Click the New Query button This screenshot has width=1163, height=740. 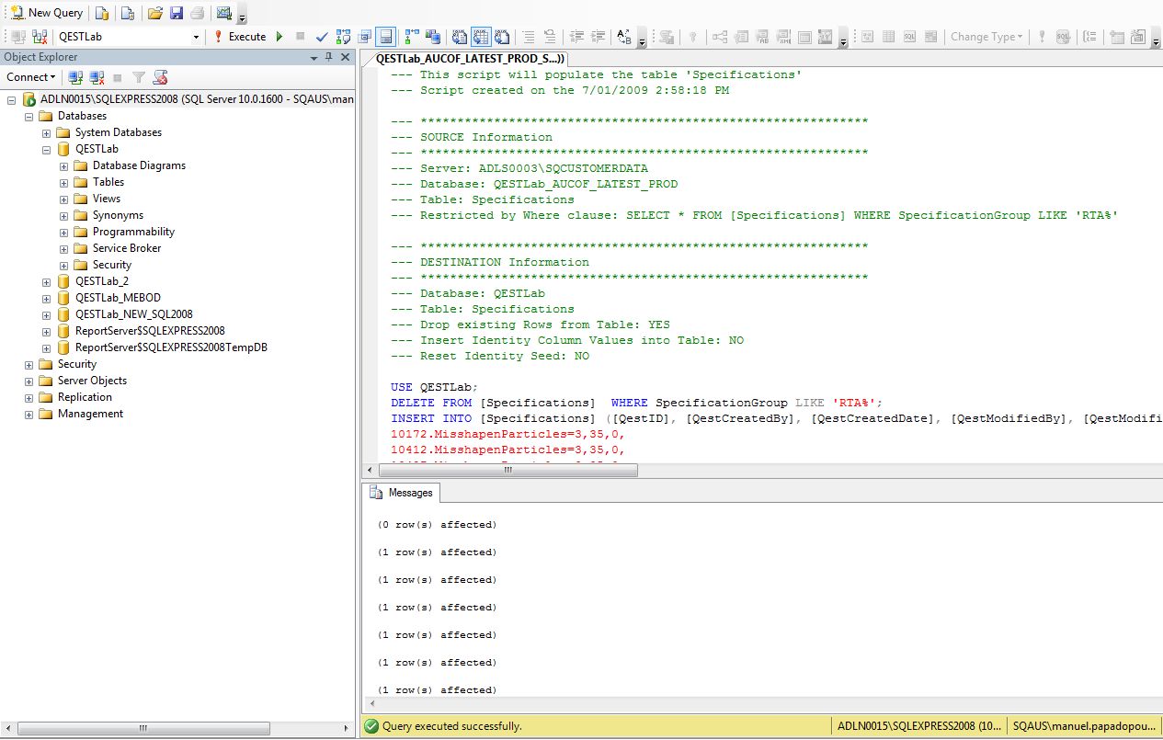click(x=46, y=13)
